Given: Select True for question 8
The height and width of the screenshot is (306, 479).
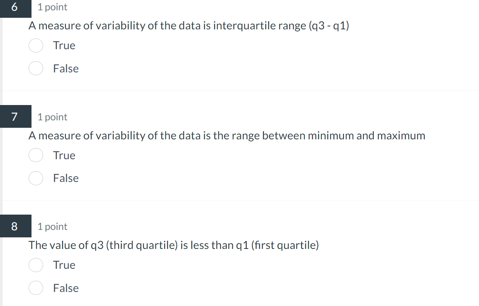Looking at the screenshot, I should tap(36, 265).
